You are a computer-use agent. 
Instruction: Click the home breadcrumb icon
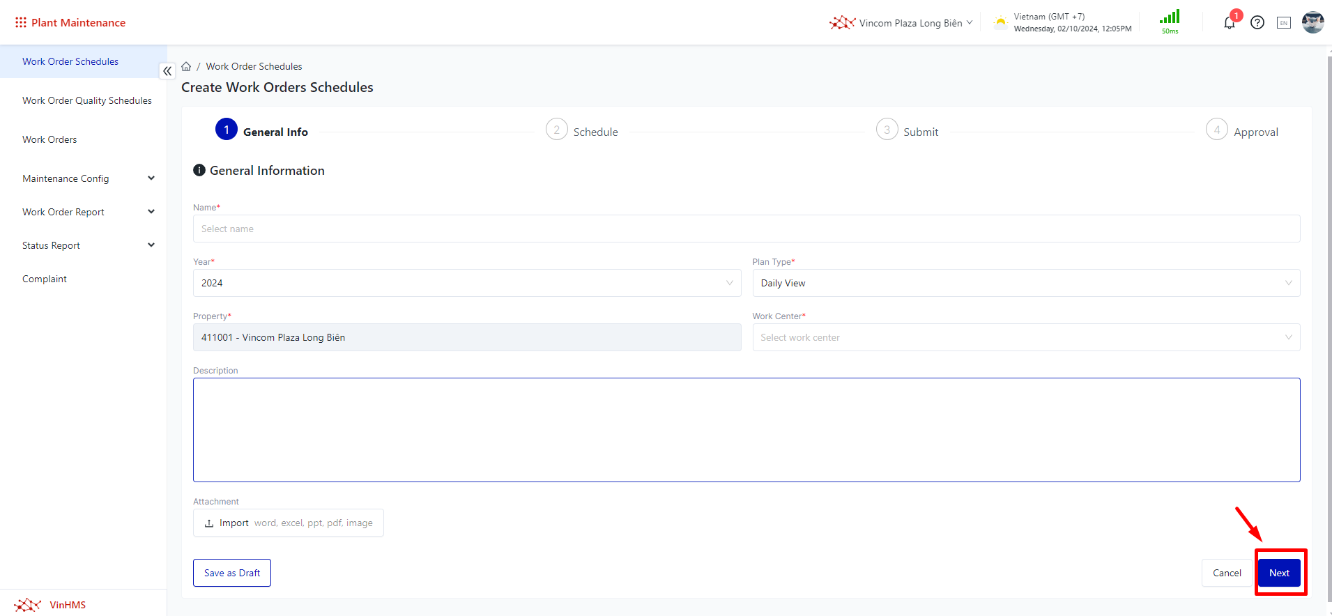pos(186,66)
